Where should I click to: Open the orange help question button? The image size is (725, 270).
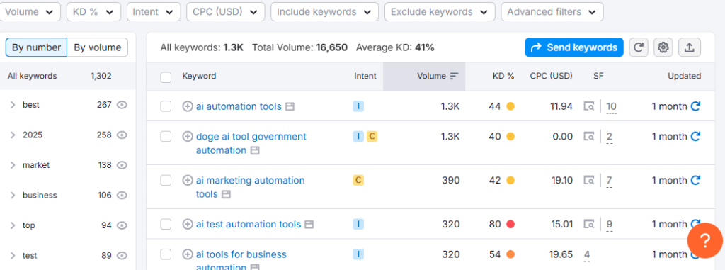click(x=704, y=240)
